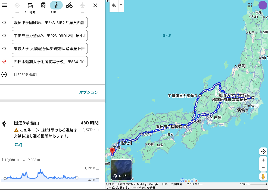Select the recommended travel mode icon

click(x=17, y=5)
